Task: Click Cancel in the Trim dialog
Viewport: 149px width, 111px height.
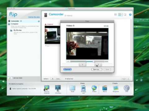Action: [67, 69]
